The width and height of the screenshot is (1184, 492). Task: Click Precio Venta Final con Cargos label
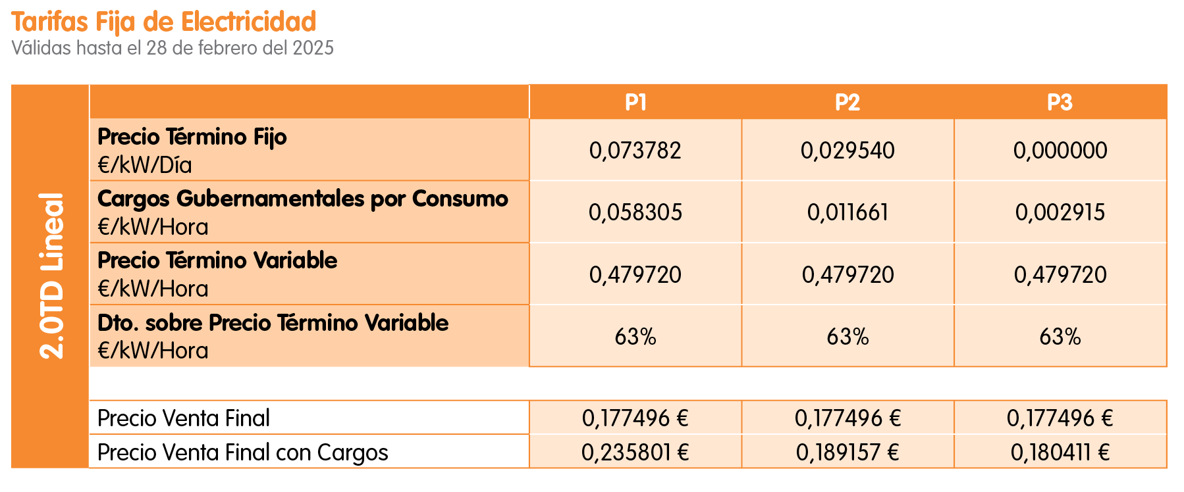click(x=243, y=453)
